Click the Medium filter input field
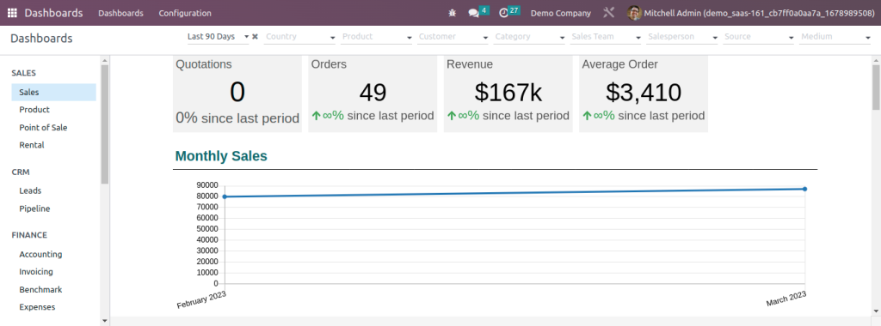Viewport: 881px width, 326px height. coord(835,37)
